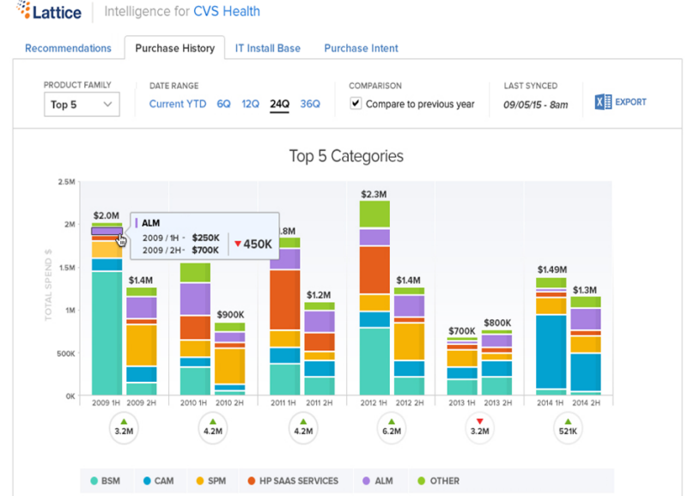688x496 pixels.
Task: Open the Product Family Top 5 dropdown
Action: (82, 105)
